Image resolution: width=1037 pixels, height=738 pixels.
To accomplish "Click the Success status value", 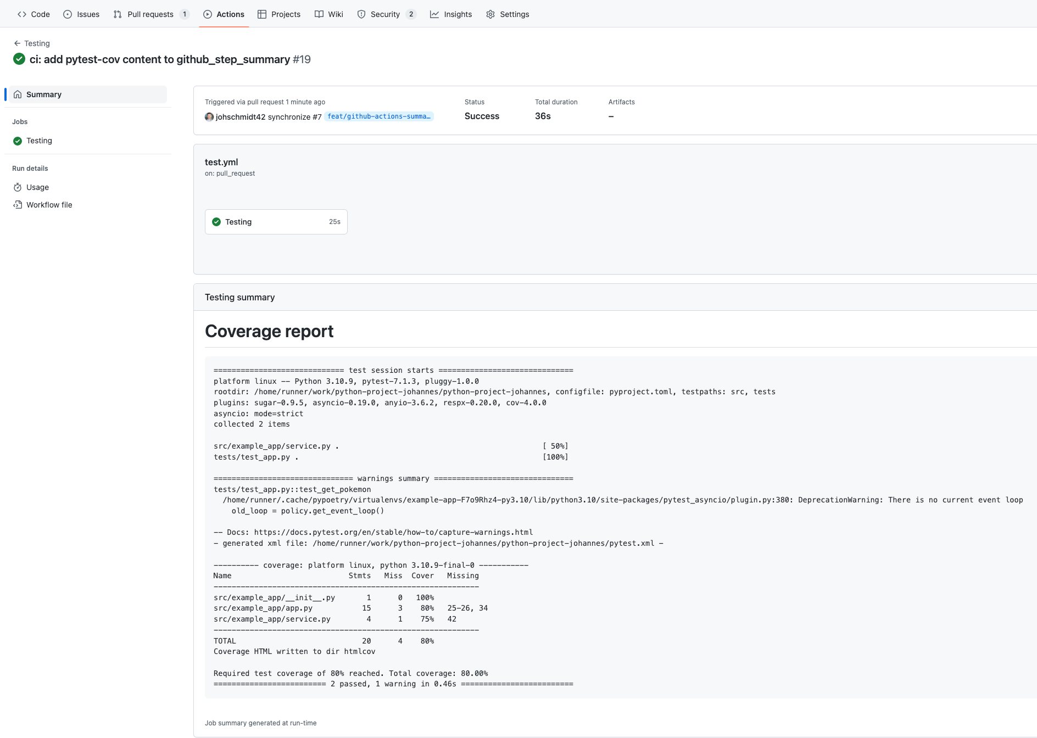I will click(482, 116).
